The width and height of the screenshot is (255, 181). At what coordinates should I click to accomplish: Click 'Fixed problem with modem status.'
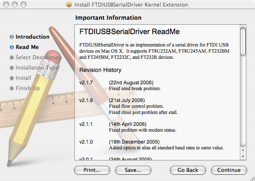pyautogui.click(x=143, y=130)
